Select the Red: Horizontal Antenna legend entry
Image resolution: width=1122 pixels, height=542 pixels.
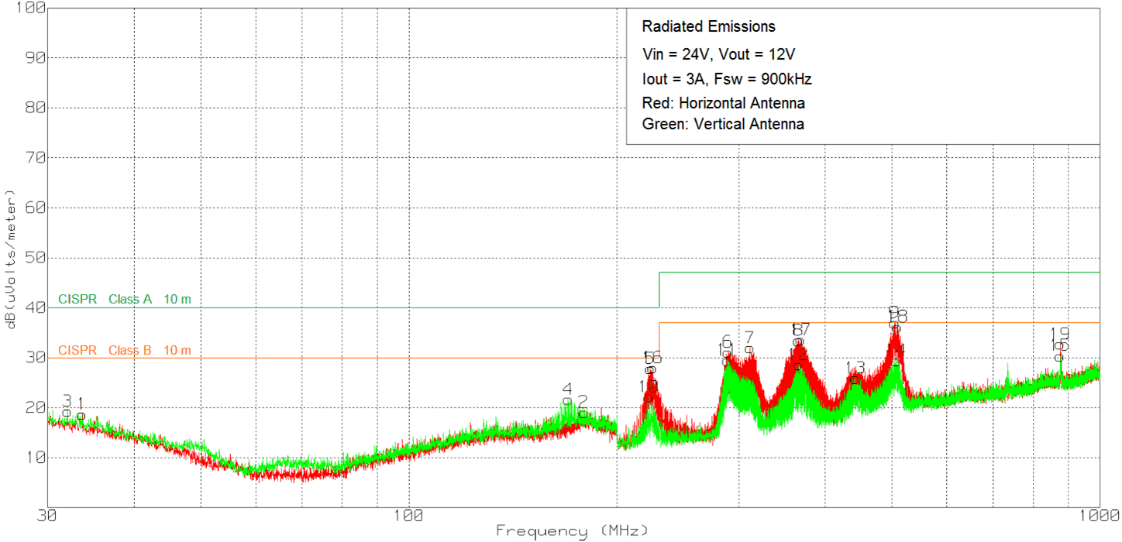coord(723,103)
